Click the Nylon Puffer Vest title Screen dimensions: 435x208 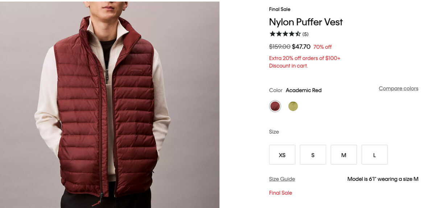point(306,22)
